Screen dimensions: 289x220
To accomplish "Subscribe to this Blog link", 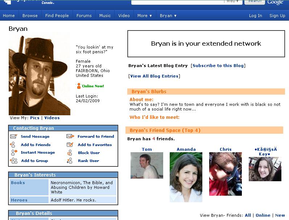I will coord(218,66).
